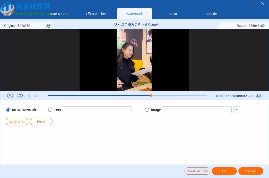Screen dimensions: 269x178
Task: Click the Reset All Edits button
Action: tap(197, 171)
